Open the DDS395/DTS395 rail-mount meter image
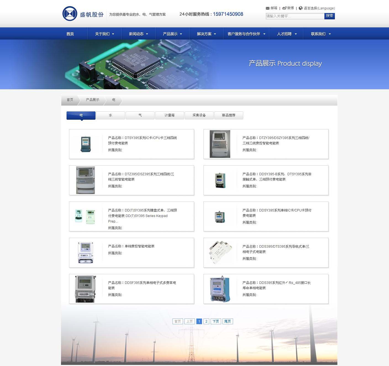The image size is (389, 366). pos(220,252)
